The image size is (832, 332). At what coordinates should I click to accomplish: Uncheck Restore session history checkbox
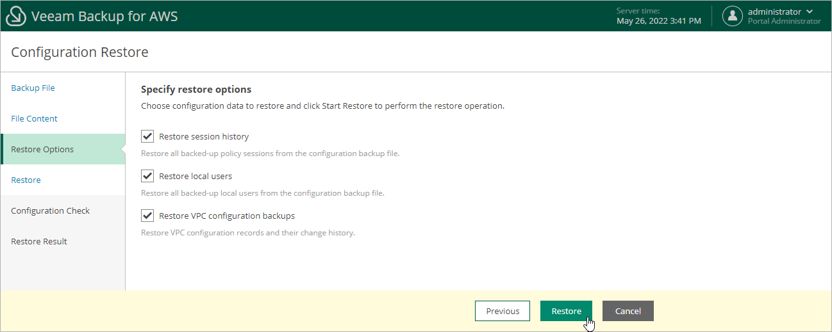click(147, 136)
